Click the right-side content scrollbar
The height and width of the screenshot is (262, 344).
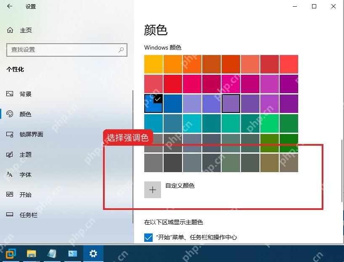pos(342,170)
